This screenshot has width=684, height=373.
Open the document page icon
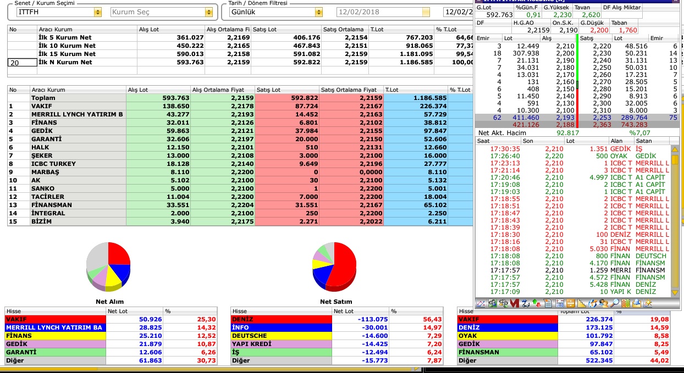548,303
